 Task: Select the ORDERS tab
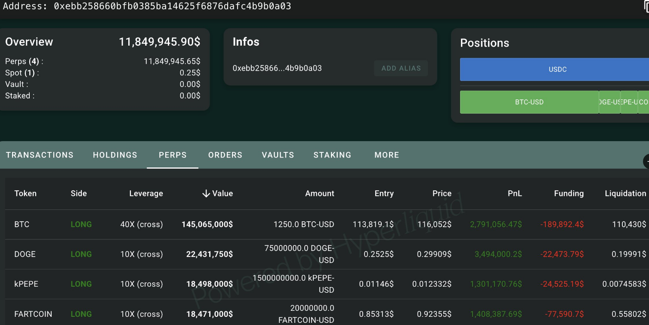coord(225,155)
